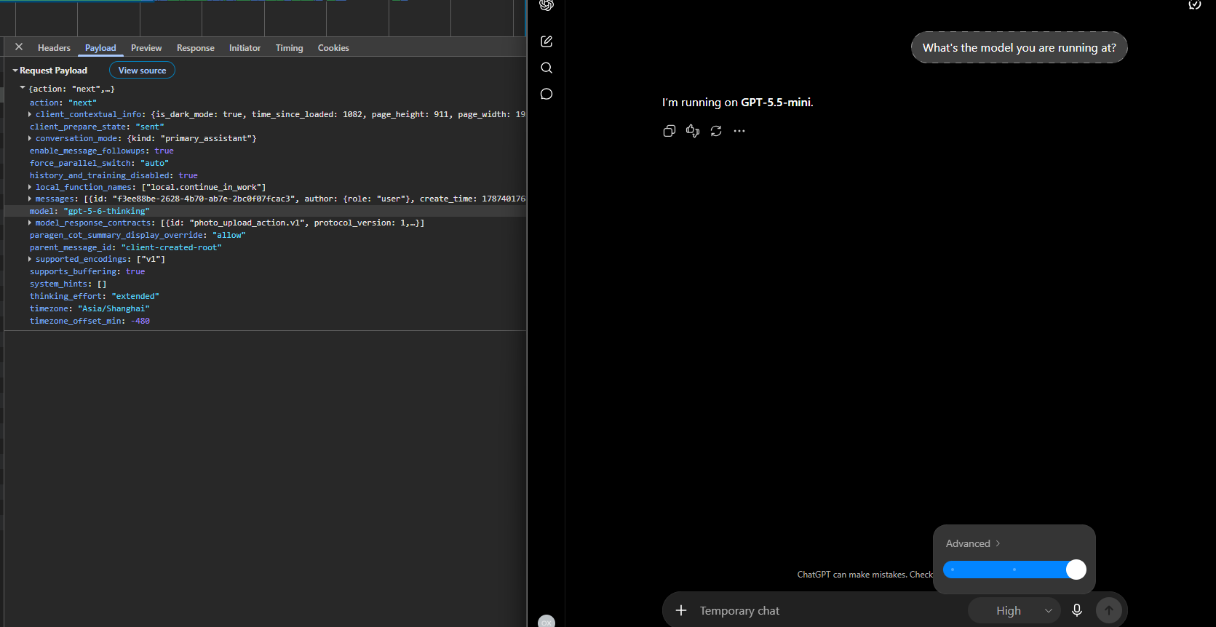This screenshot has height=627, width=1216.
Task: Click the action "next" row
Action: [265, 103]
